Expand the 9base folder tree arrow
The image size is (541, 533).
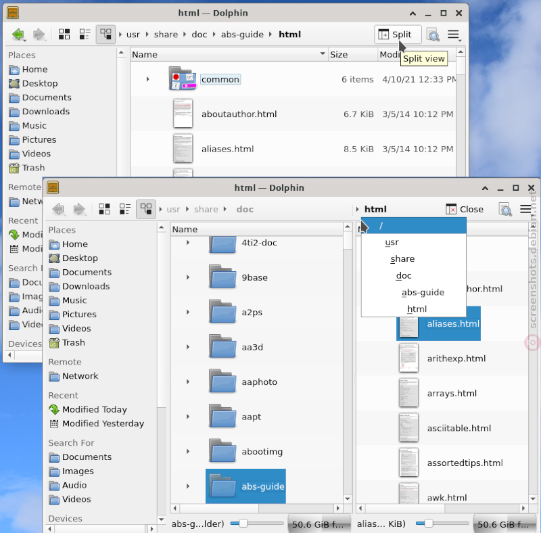[188, 277]
